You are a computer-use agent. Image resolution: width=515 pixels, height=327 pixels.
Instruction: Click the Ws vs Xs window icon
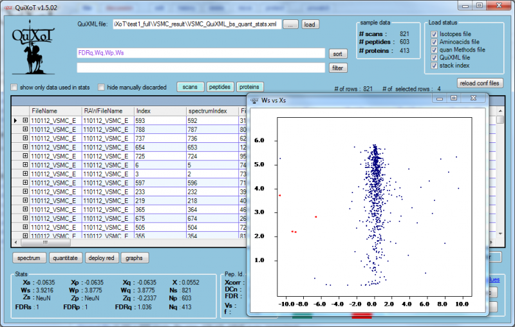tap(255, 99)
